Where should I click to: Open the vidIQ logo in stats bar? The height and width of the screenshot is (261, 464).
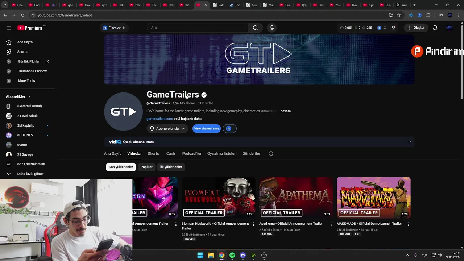pos(379,28)
